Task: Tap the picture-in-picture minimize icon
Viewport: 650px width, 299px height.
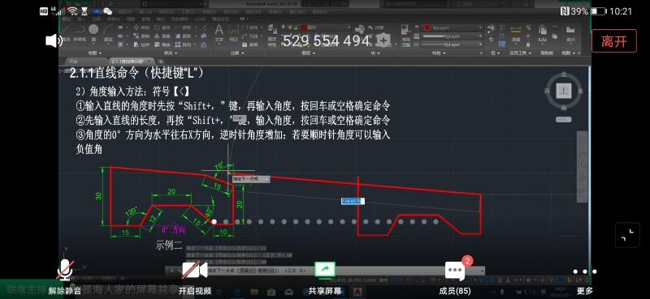Action: coord(627,235)
